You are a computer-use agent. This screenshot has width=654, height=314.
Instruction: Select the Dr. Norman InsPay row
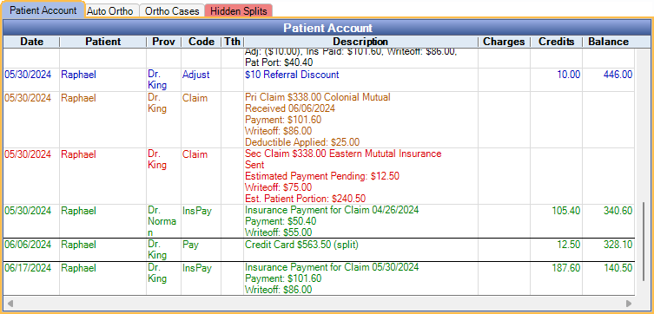319,221
